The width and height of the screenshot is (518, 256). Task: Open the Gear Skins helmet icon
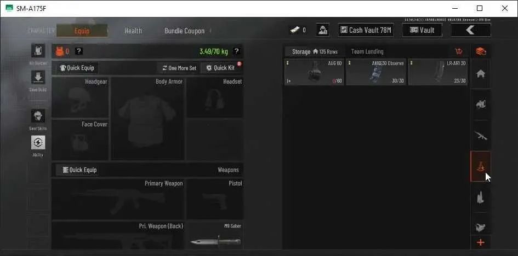[x=38, y=116]
